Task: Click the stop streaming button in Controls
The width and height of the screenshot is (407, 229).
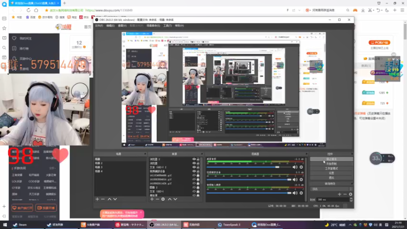Action: point(331,159)
